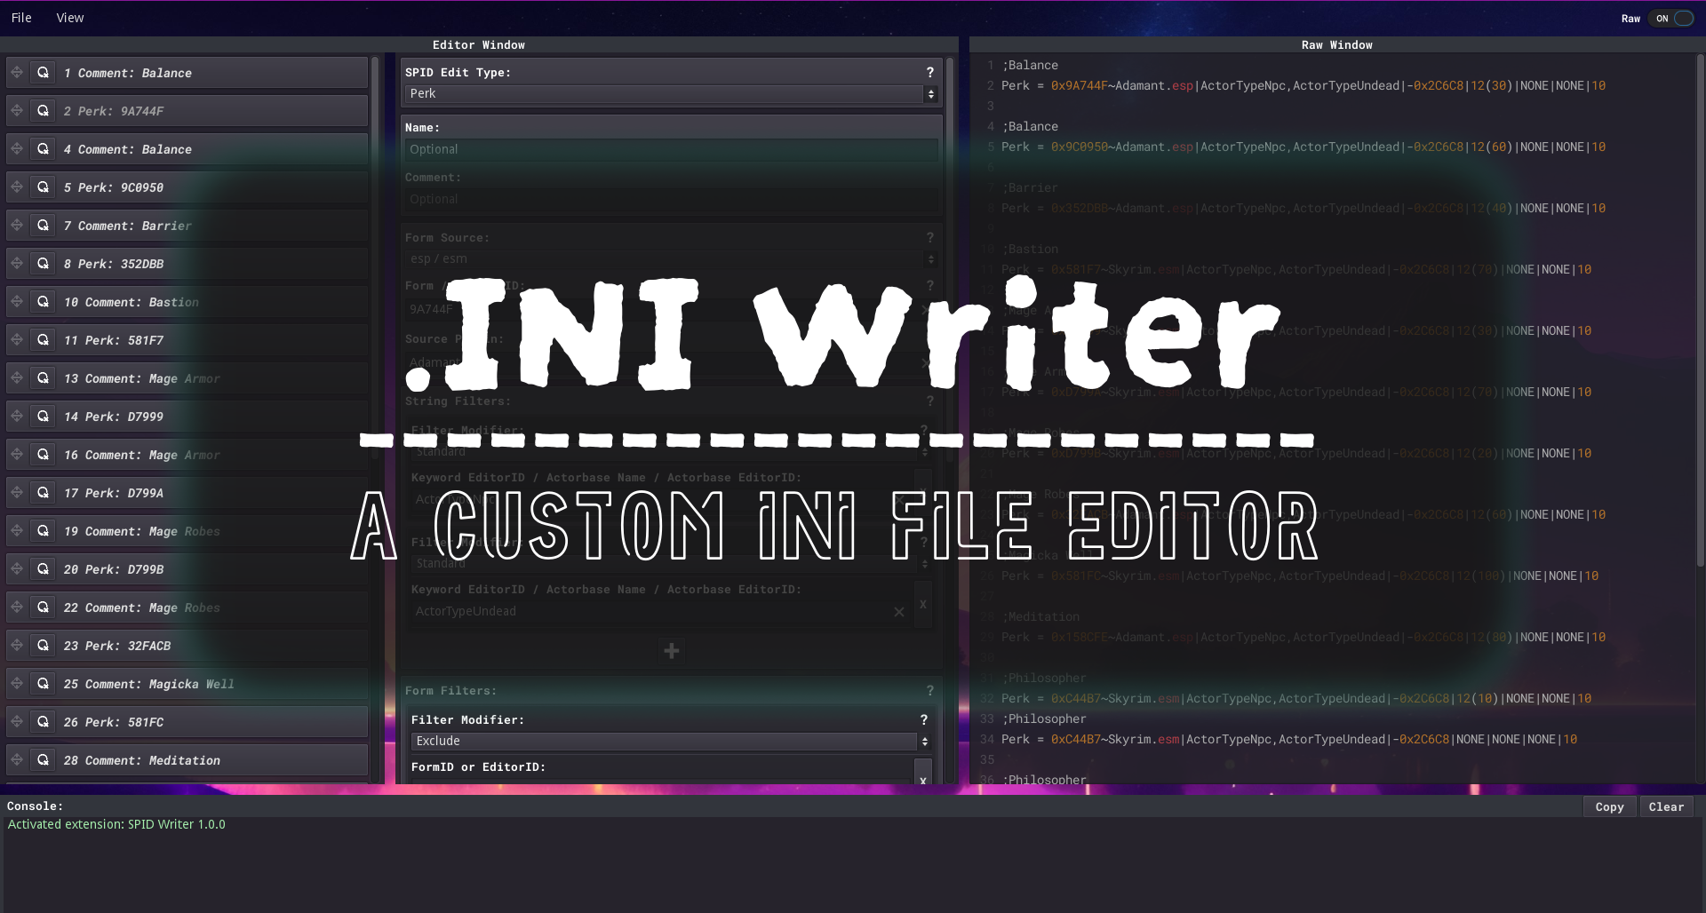Screen dimensions: 1706x913
Task: Click the plus icon to add another string filter
Action: pyautogui.click(x=671, y=651)
